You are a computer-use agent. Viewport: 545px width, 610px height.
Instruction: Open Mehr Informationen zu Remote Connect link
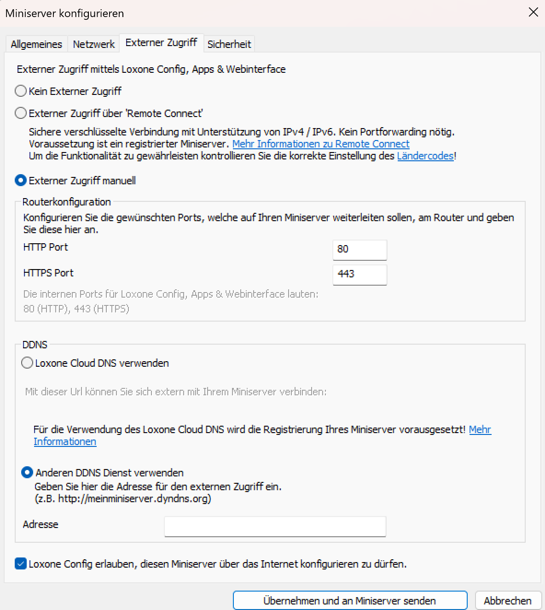pos(321,144)
